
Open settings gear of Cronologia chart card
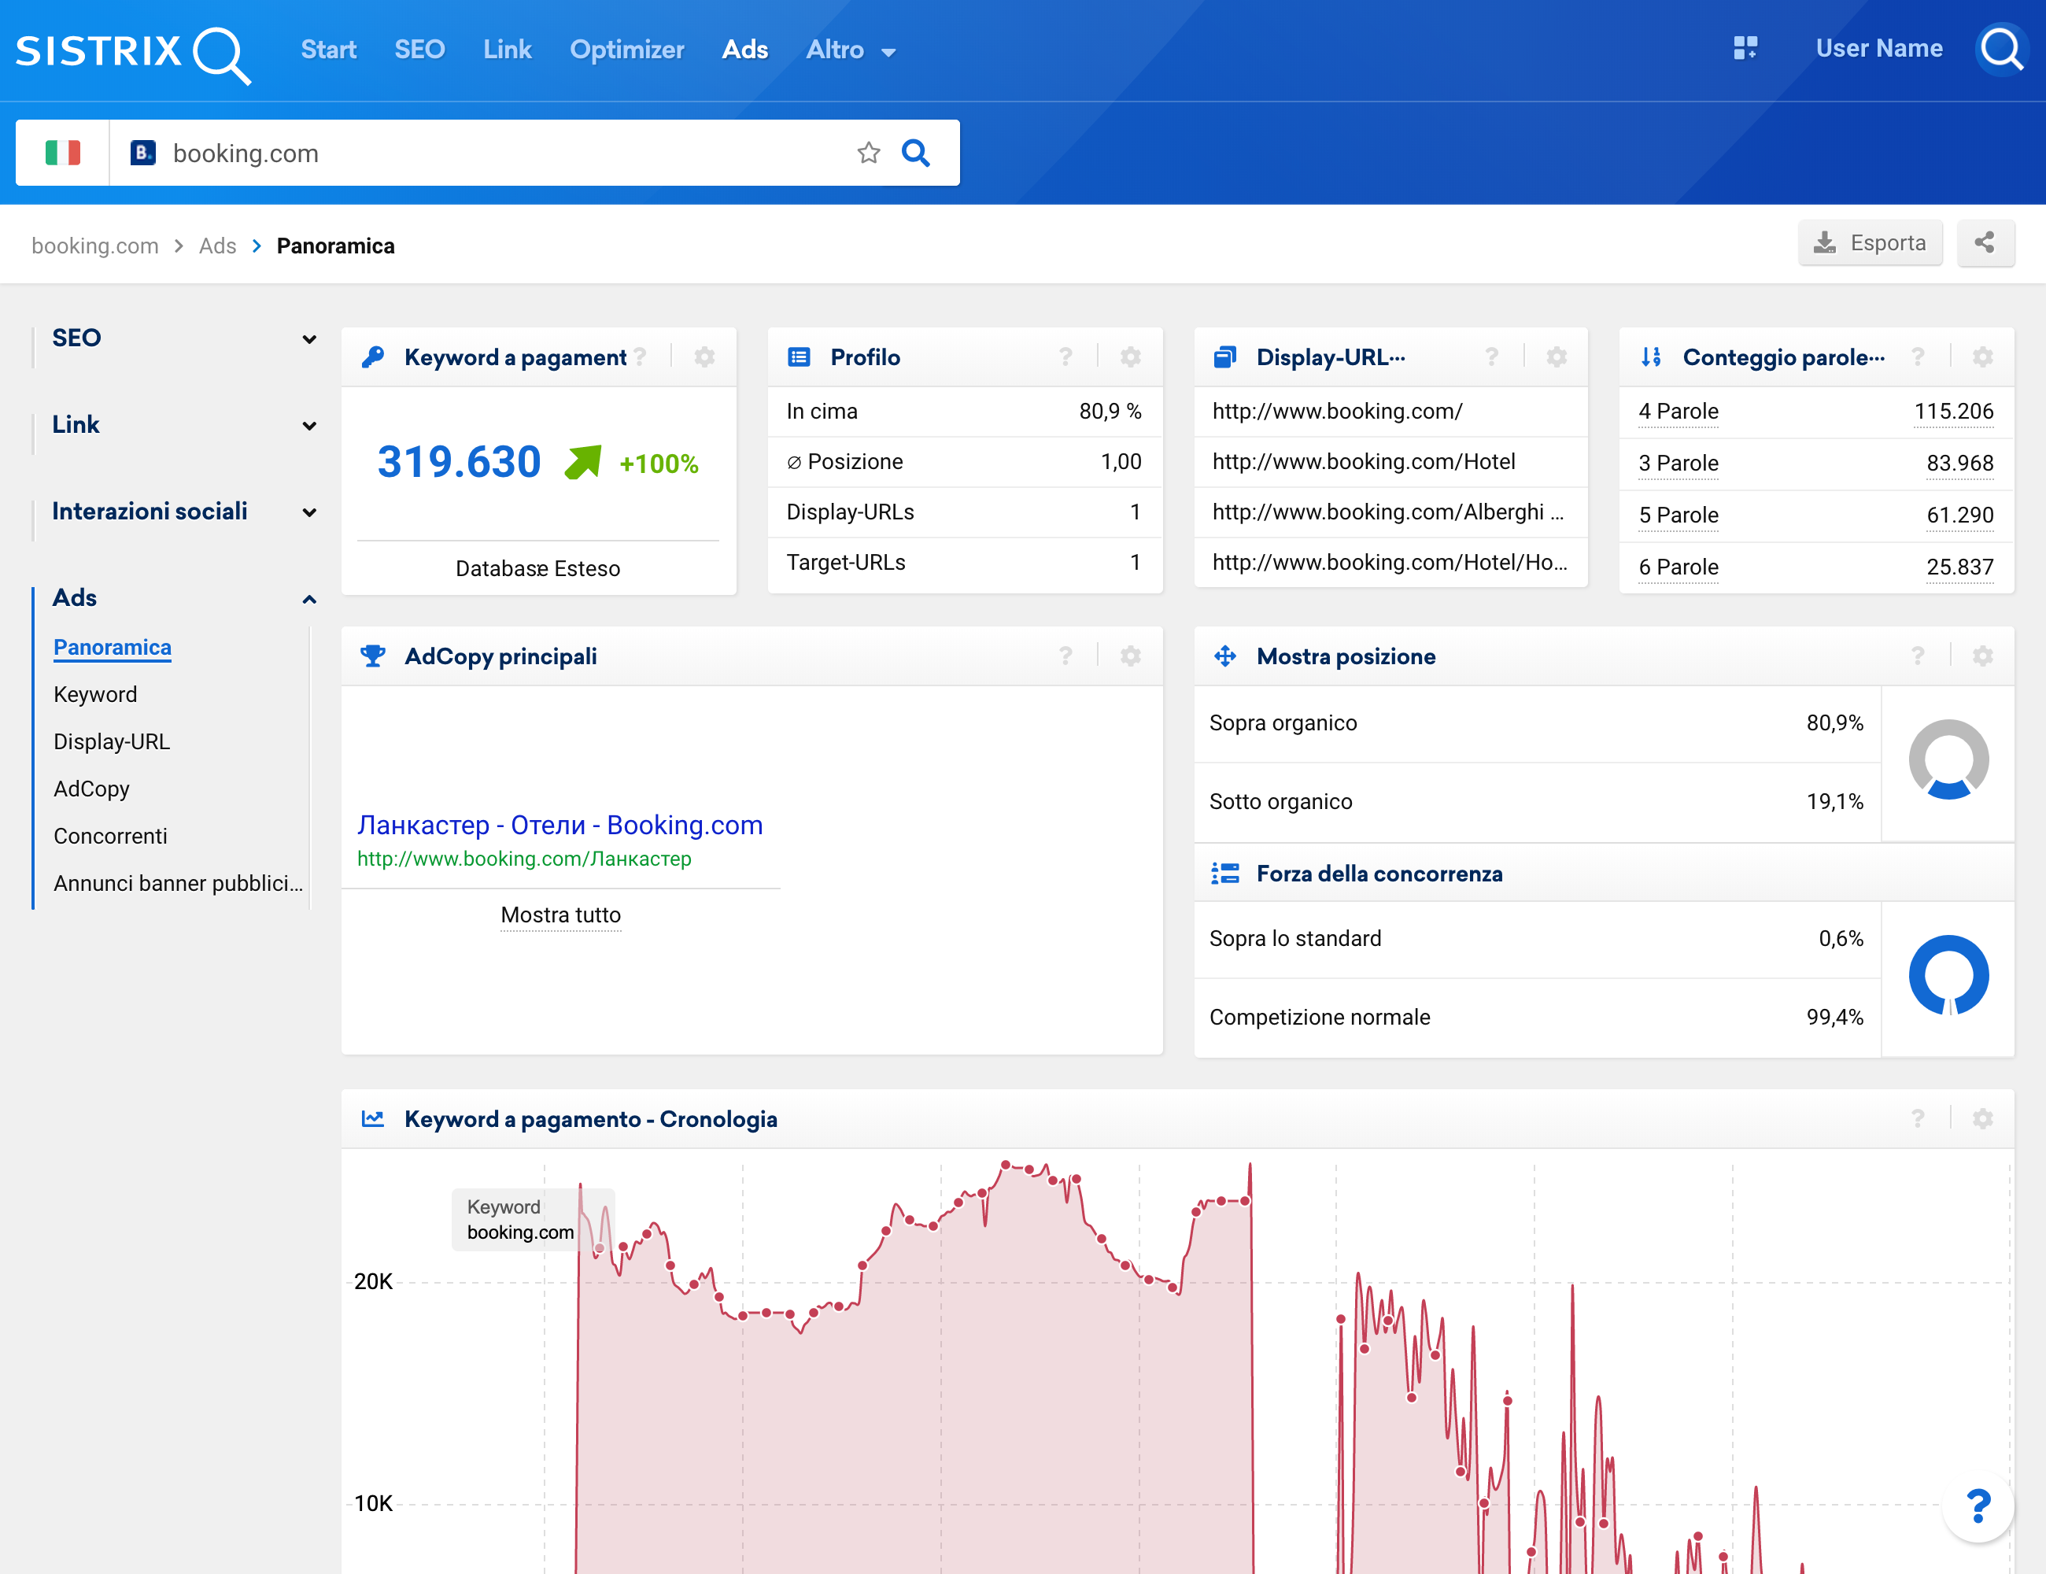(1983, 1118)
